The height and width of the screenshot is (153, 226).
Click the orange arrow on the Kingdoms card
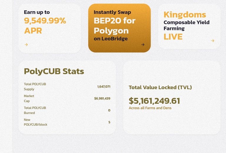[x=212, y=41]
